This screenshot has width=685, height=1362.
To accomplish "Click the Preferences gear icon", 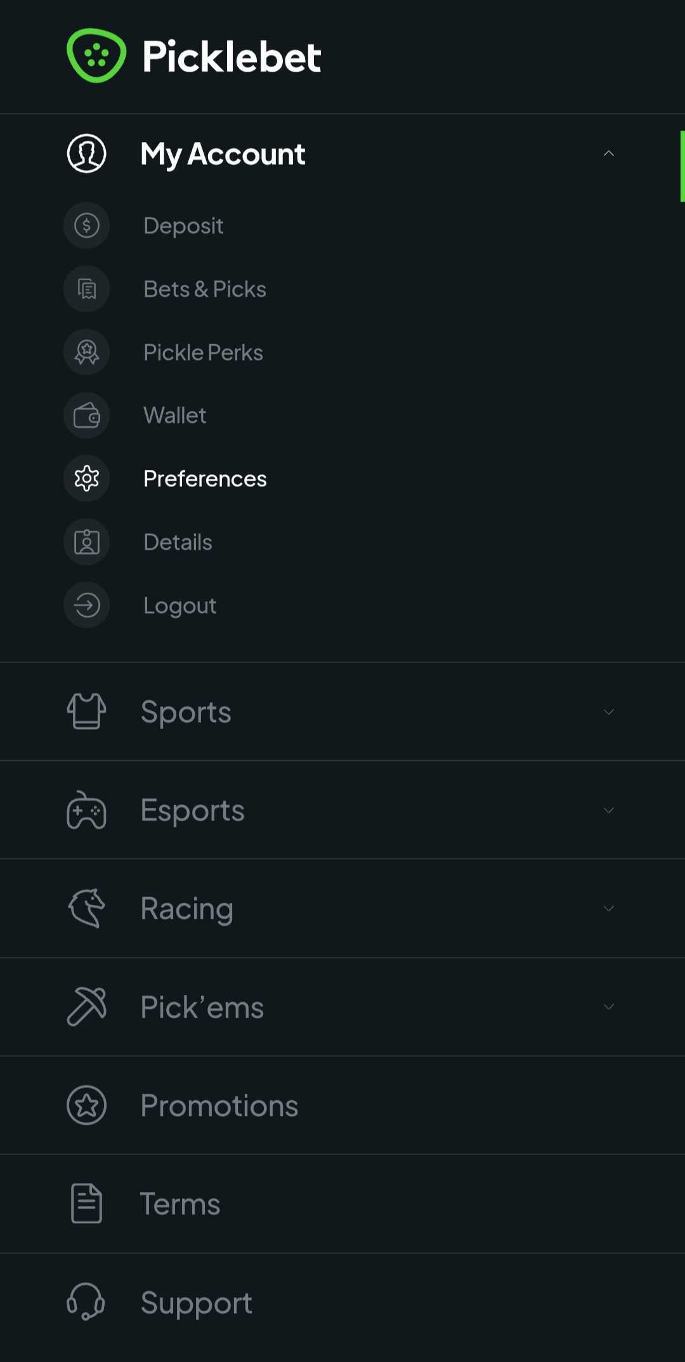I will (x=87, y=479).
